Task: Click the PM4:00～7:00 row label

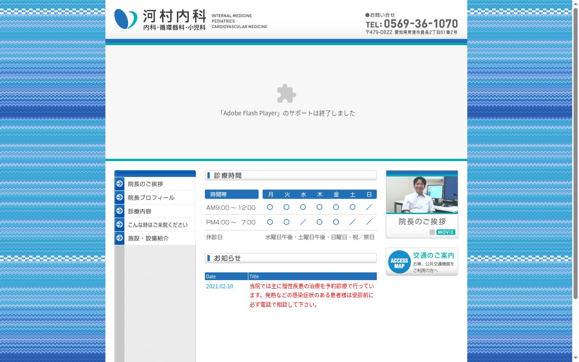Action: (231, 222)
